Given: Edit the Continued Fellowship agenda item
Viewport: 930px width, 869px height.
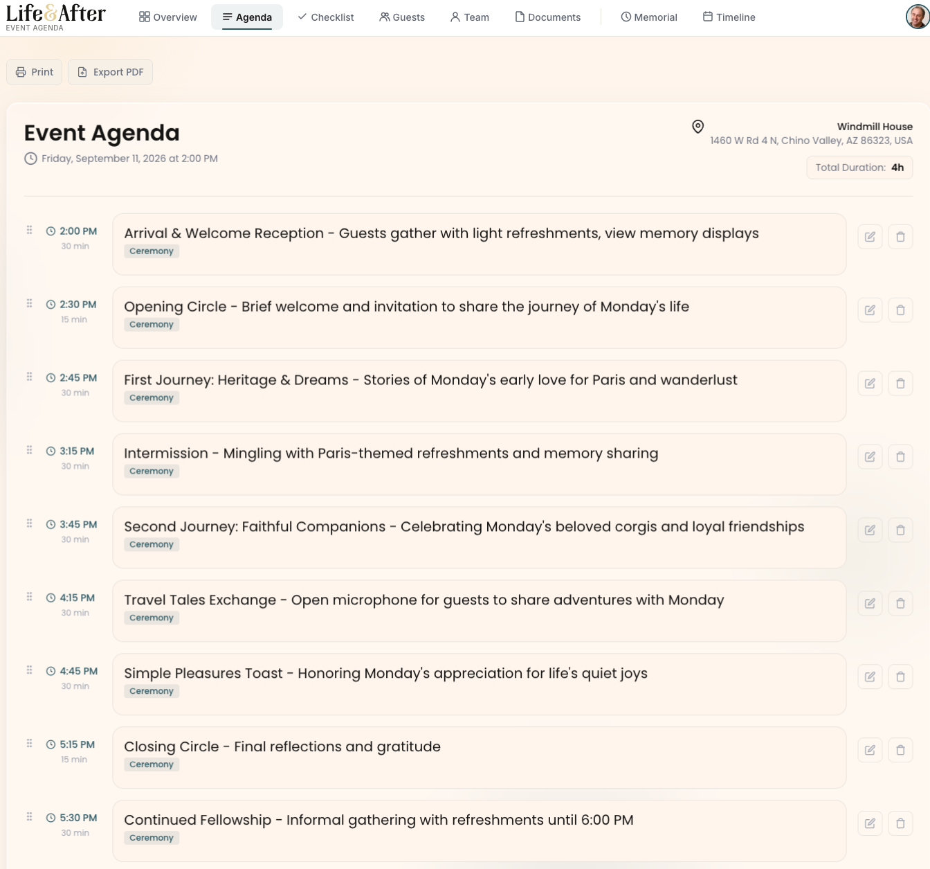Looking at the screenshot, I should pos(870,823).
